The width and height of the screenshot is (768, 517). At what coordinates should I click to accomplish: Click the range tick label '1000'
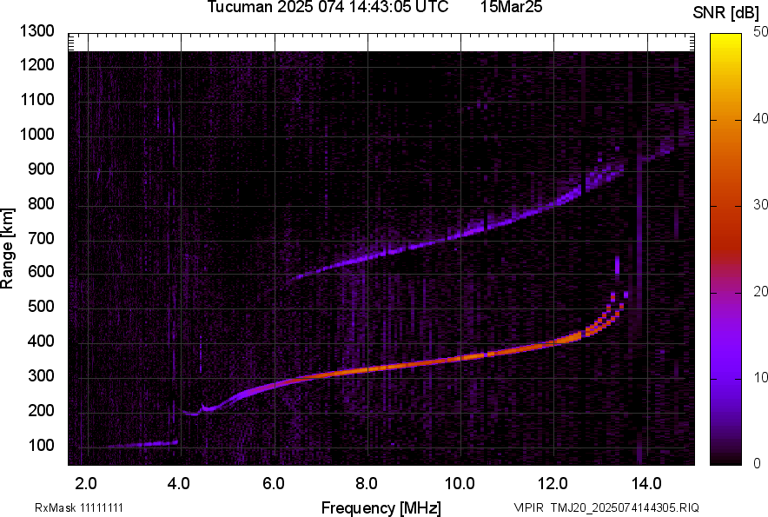(x=36, y=134)
